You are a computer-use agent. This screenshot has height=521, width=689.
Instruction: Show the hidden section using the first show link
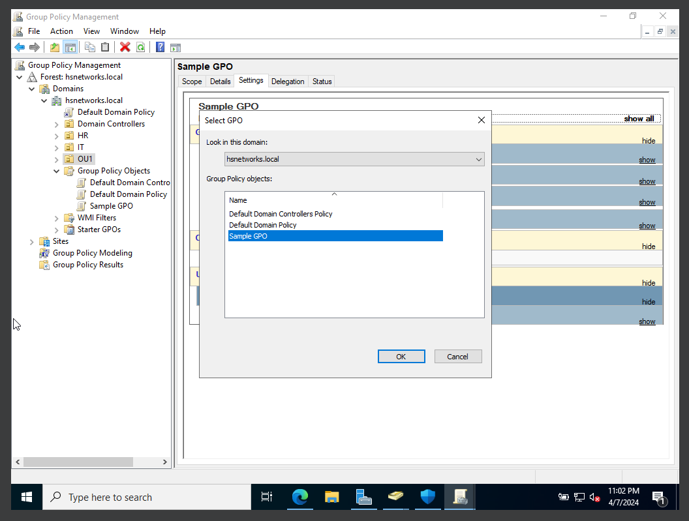647,159
